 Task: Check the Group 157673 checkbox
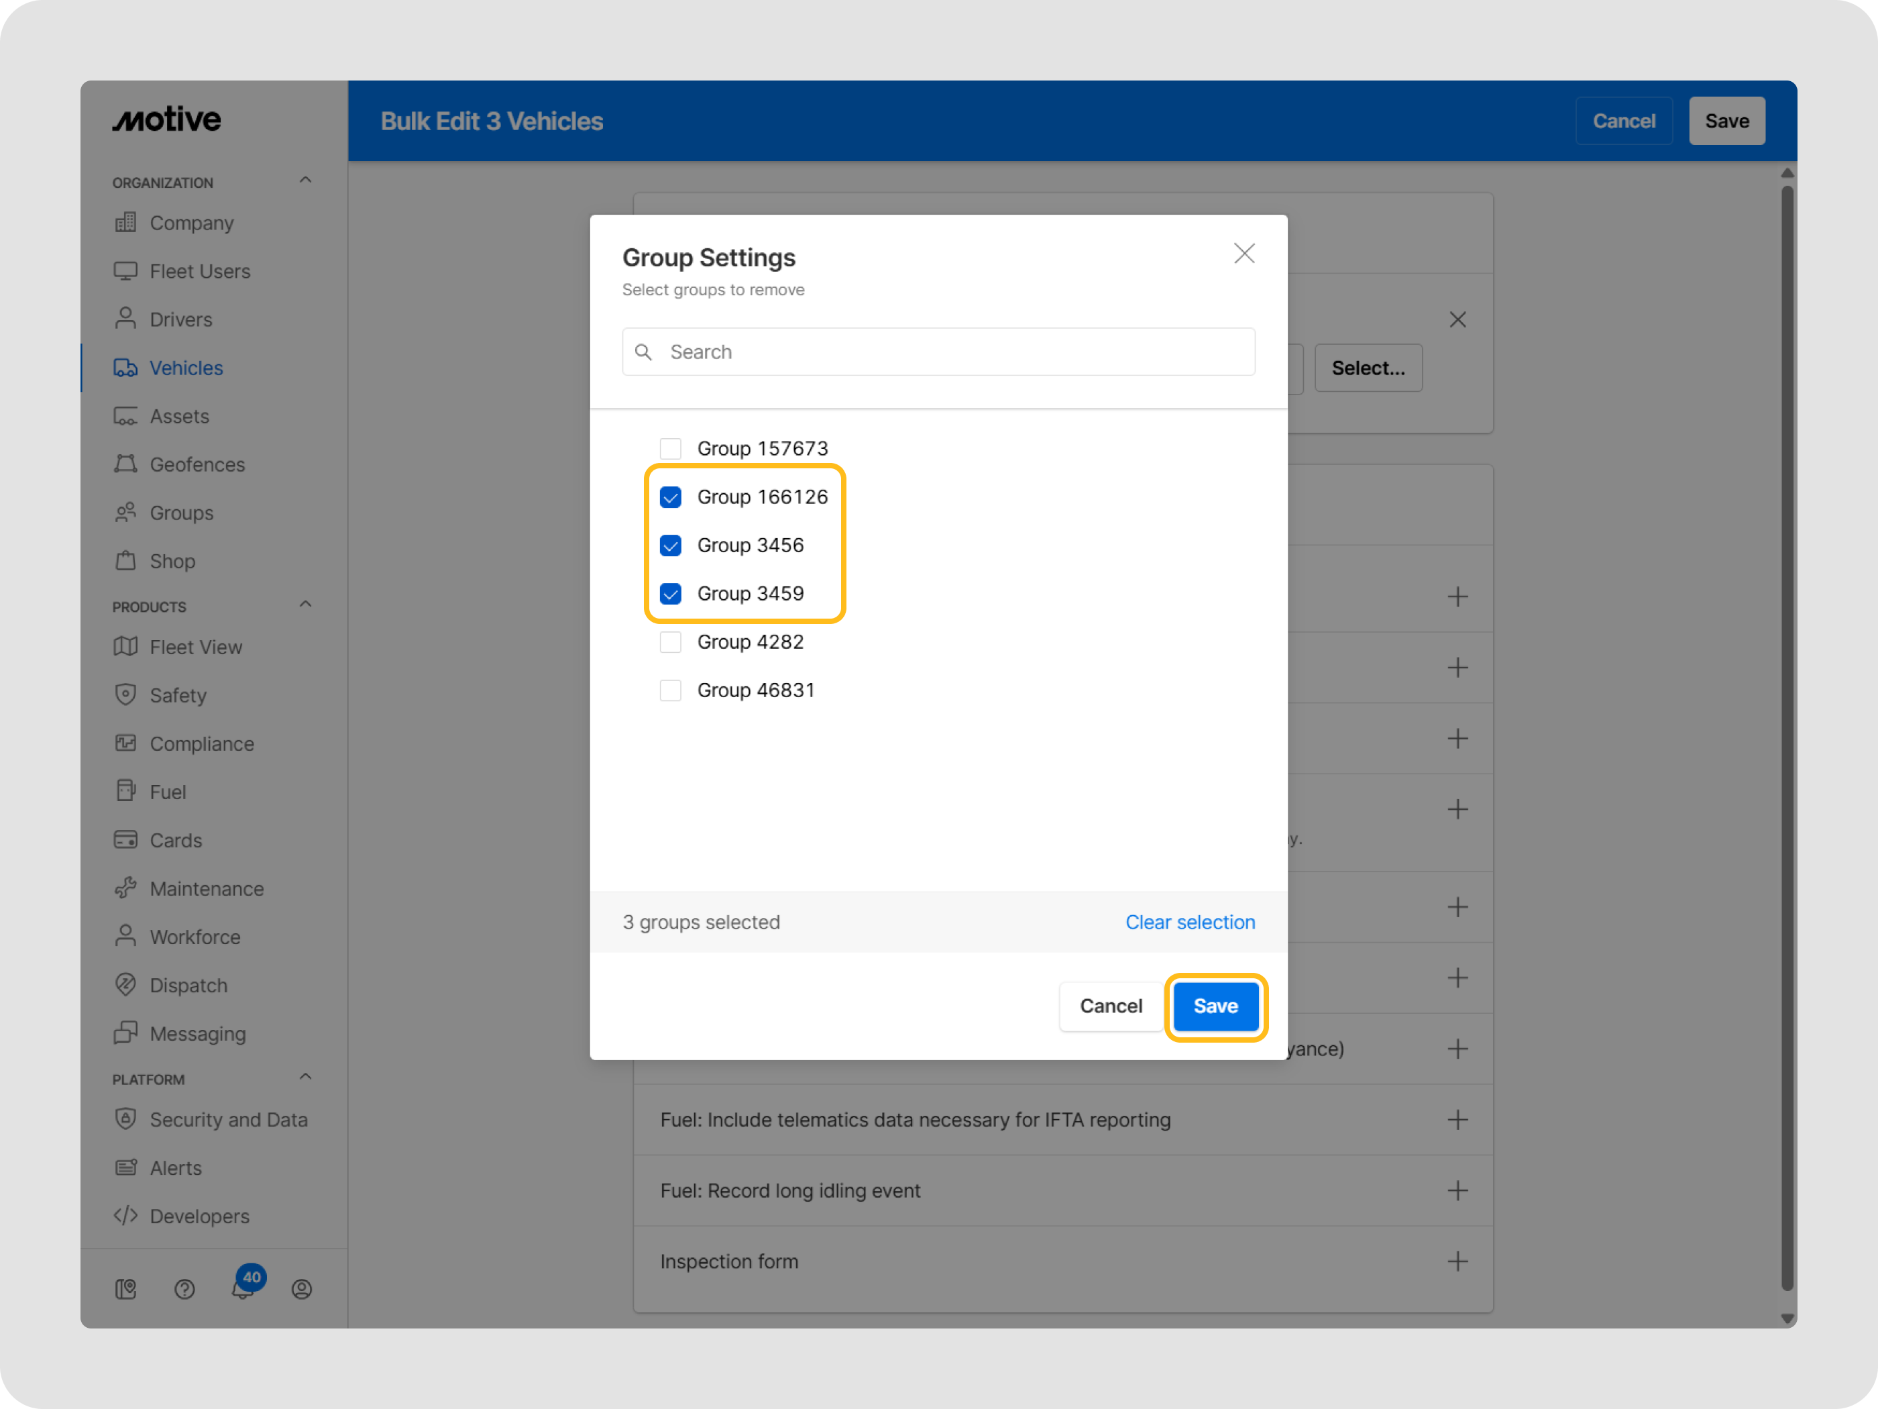671,448
